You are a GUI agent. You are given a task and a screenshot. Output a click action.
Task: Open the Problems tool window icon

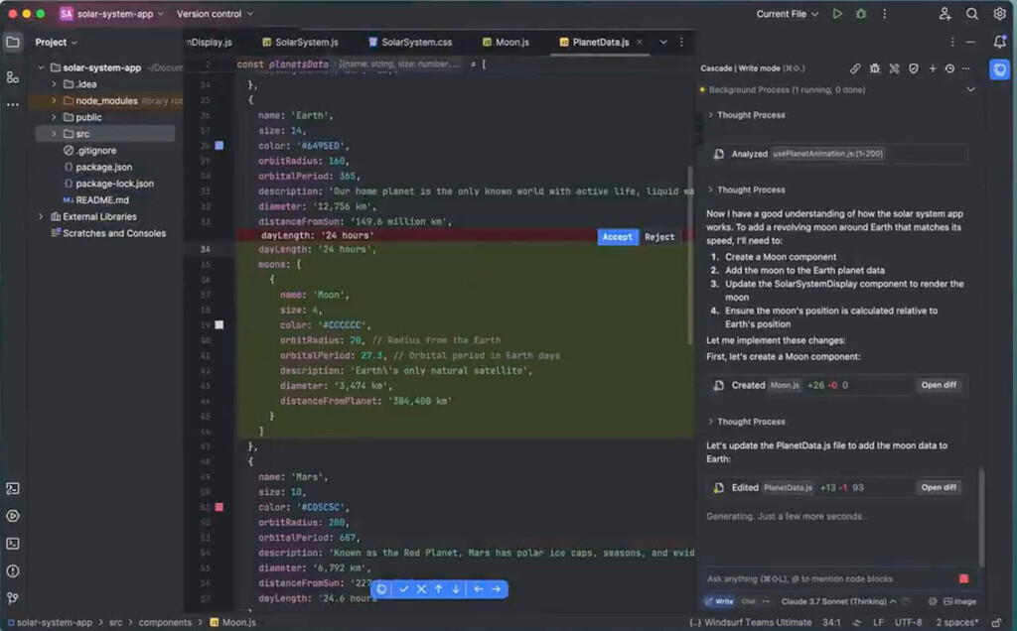pyautogui.click(x=12, y=570)
